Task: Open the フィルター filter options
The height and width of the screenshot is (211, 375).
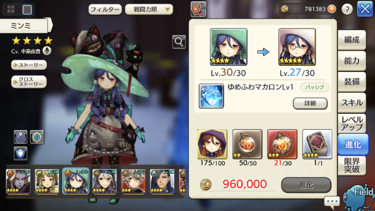Action: click(x=105, y=10)
